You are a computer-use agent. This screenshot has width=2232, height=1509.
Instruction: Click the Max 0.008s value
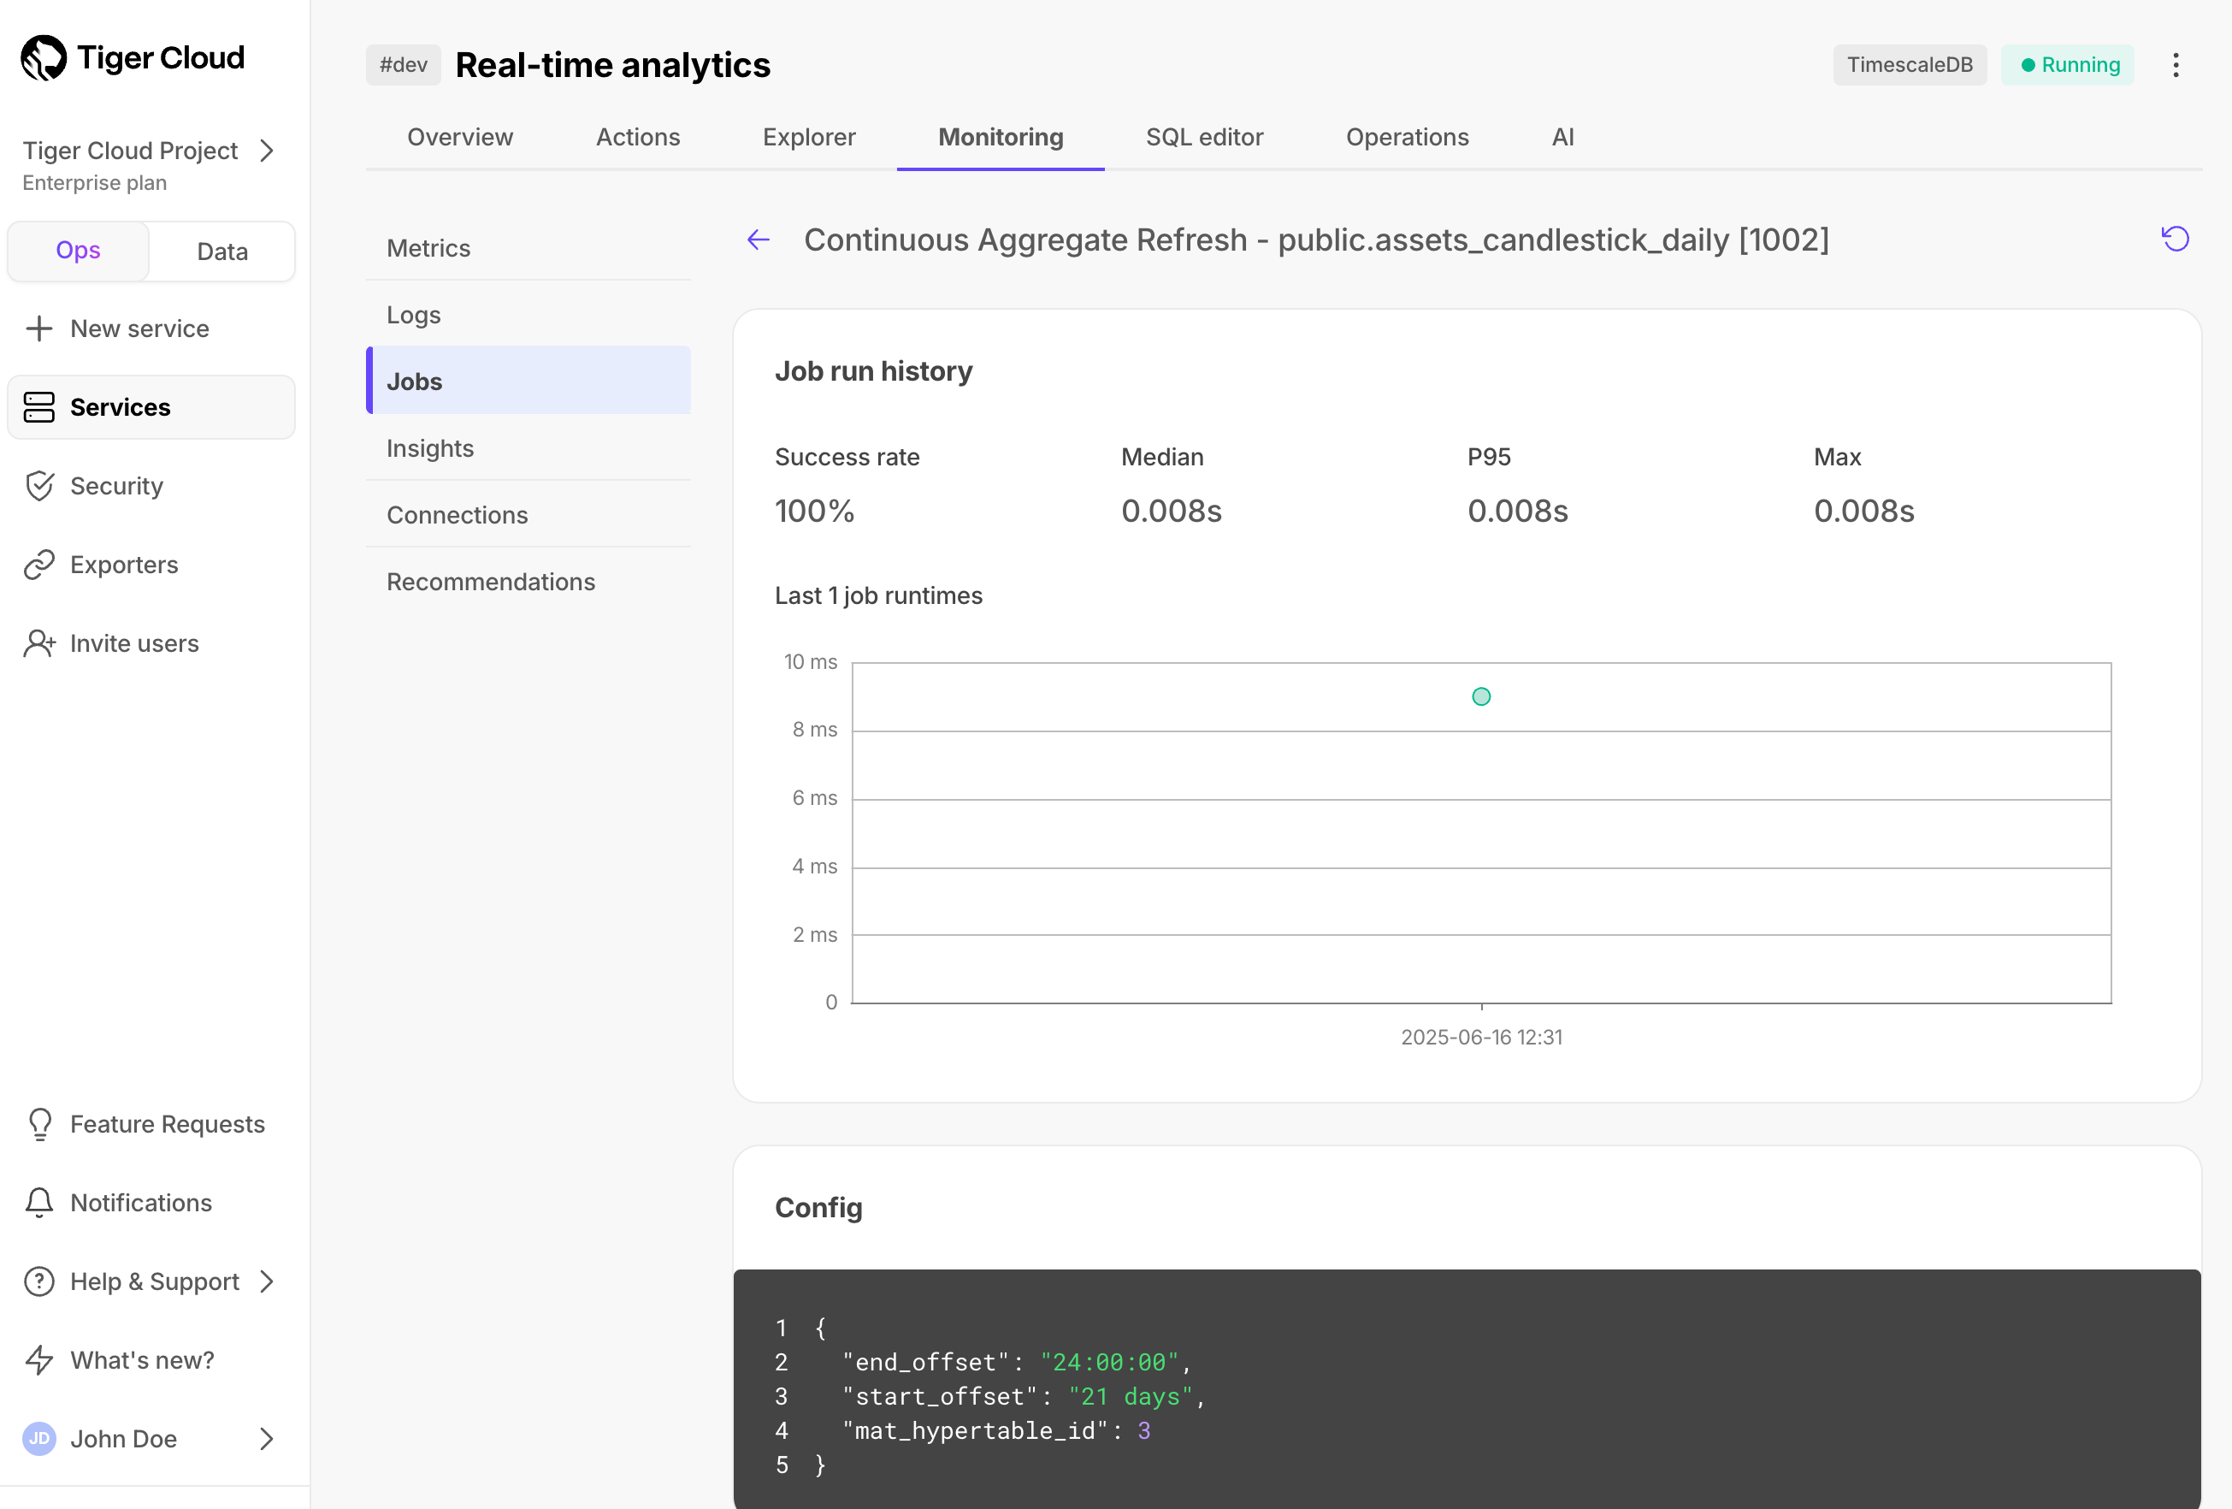[x=1864, y=511]
